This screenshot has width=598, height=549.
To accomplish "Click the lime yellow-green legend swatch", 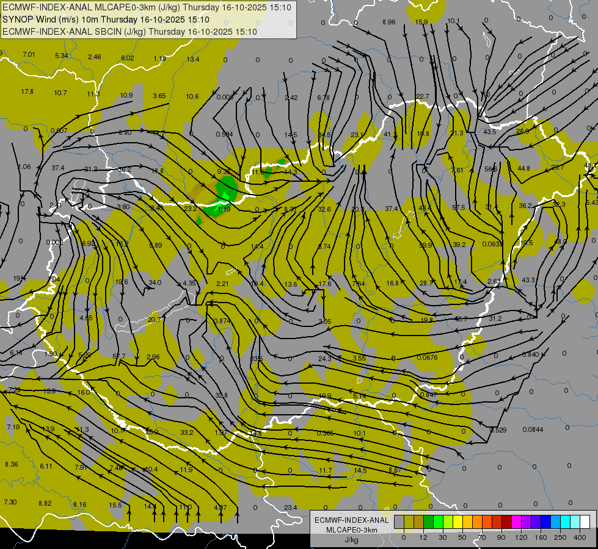I will point(448,522).
